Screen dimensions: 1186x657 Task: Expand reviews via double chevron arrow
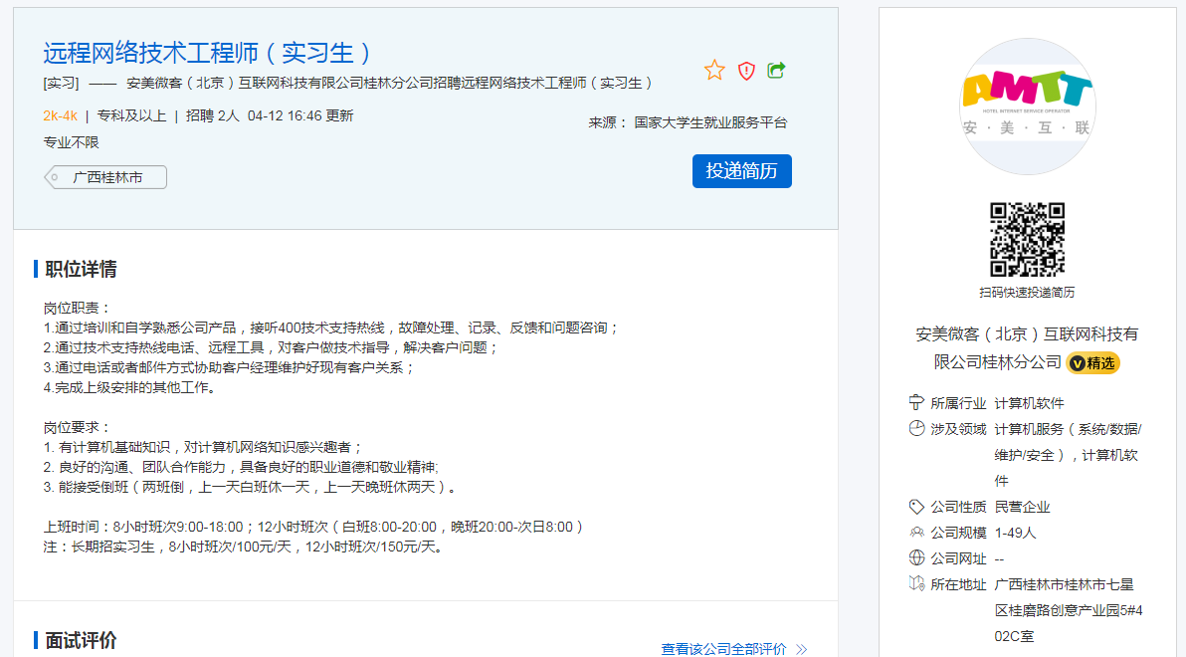pos(802,649)
